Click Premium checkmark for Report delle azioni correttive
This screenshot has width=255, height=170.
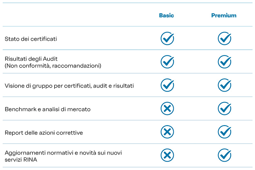pos(224,132)
